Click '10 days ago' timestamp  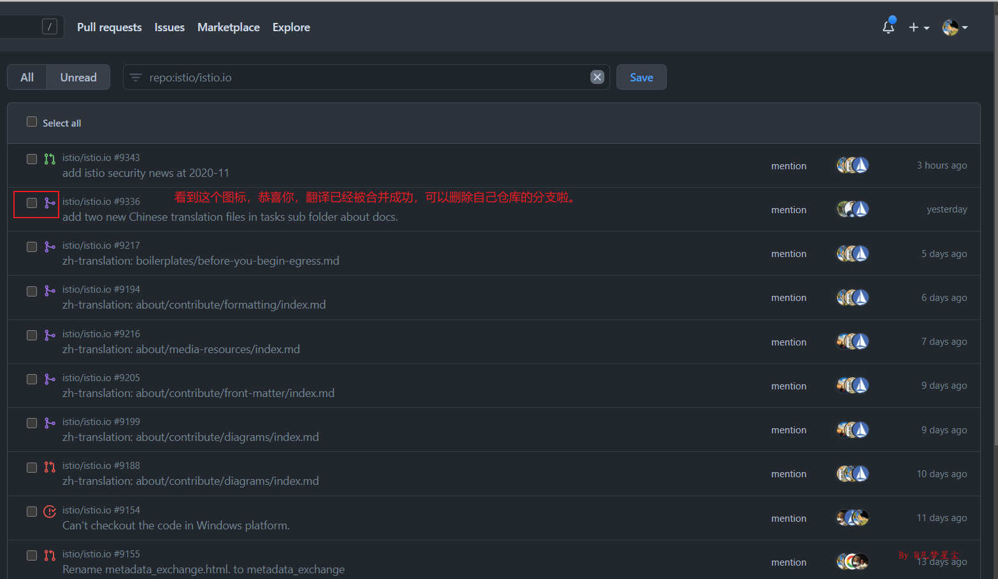point(941,474)
